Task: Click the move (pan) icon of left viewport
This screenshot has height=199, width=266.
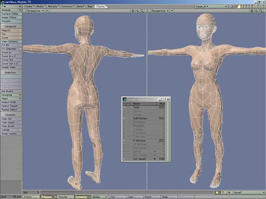Action: click(x=132, y=11)
